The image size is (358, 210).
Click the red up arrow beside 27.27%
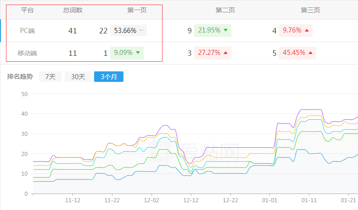point(225,53)
